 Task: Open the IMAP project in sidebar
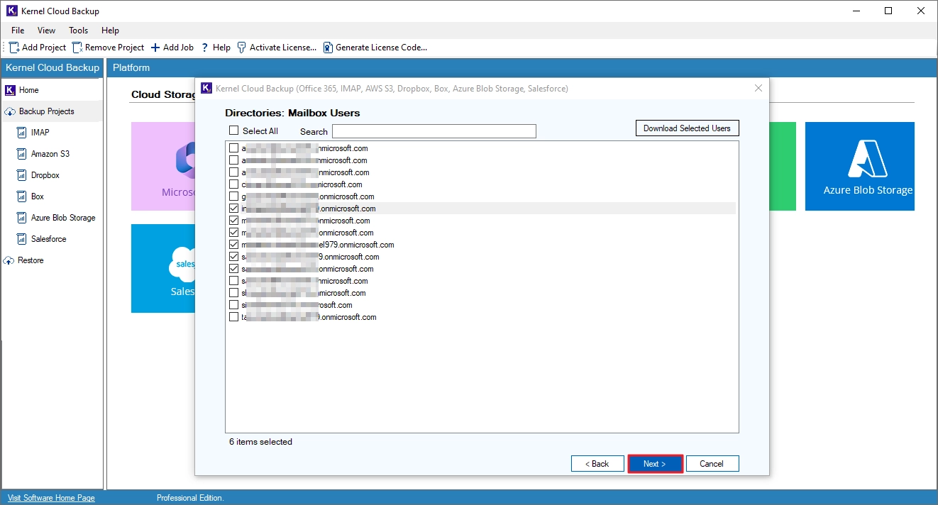(x=40, y=133)
